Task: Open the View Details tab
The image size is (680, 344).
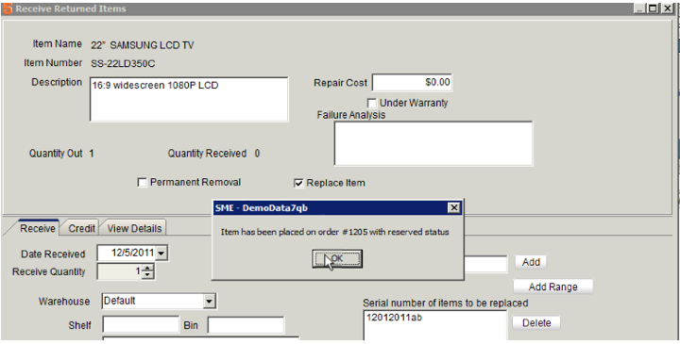Action: pyautogui.click(x=134, y=228)
